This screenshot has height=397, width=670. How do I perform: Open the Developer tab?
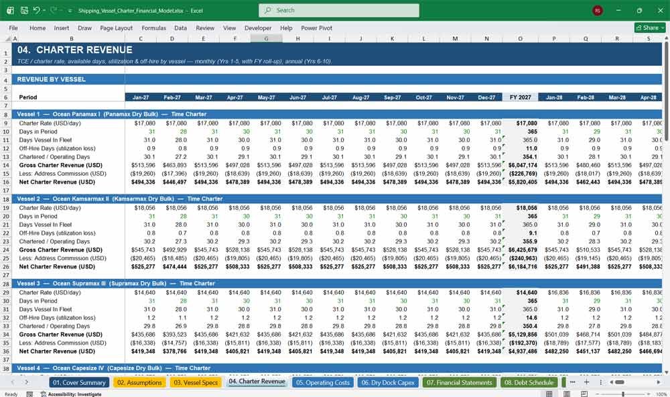(x=258, y=27)
